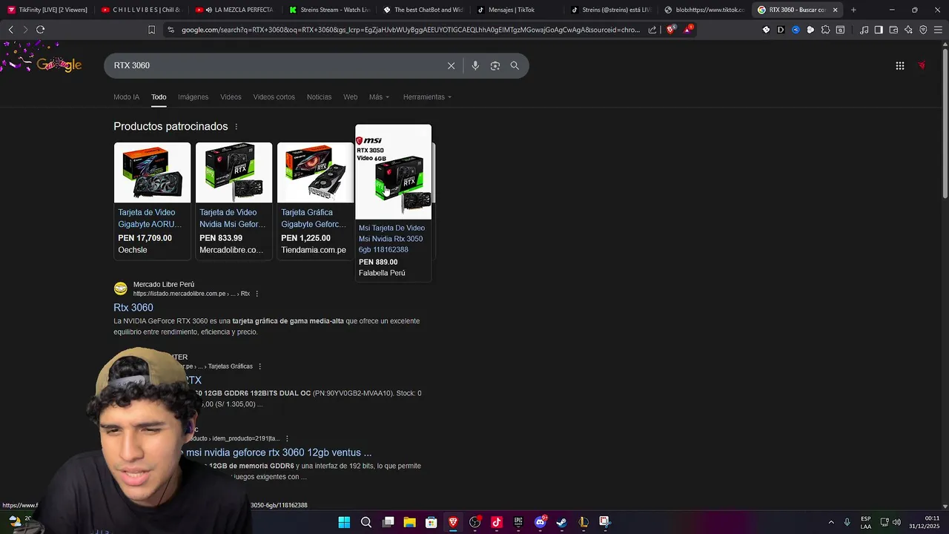Open the share page icon in address bar
The height and width of the screenshot is (534, 949).
click(x=652, y=30)
